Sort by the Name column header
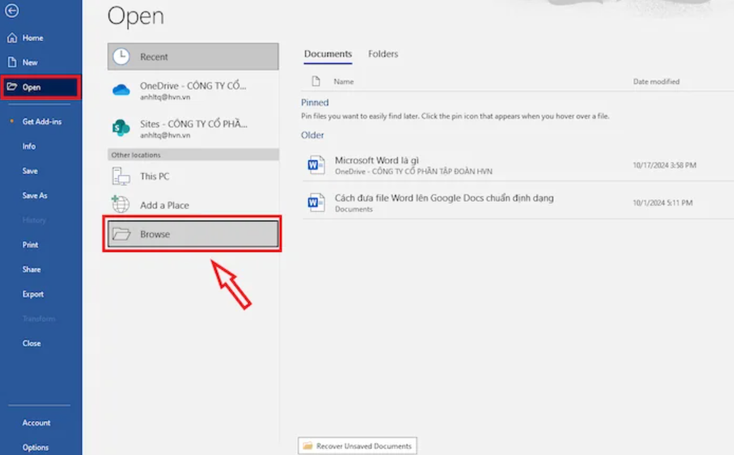734x455 pixels. coord(344,82)
